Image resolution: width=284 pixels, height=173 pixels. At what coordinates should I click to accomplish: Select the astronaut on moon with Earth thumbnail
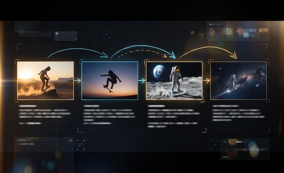[174, 81]
